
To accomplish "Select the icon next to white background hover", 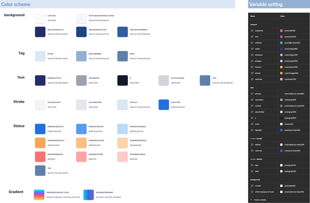I will [x=252, y=192].
